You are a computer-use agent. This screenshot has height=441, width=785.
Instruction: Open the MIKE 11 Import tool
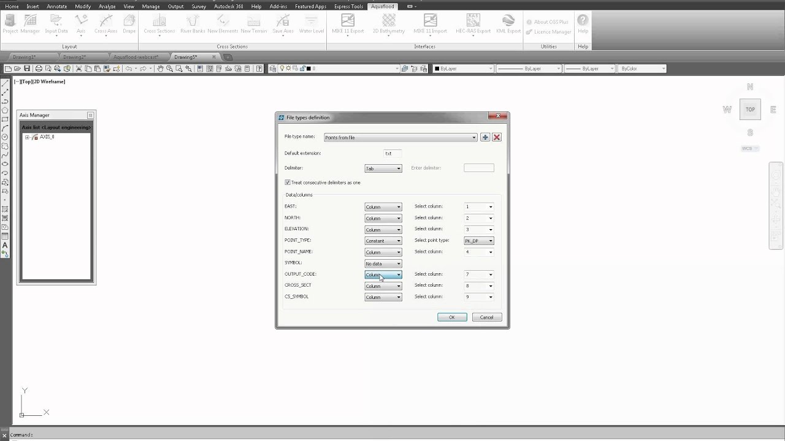tap(430, 24)
